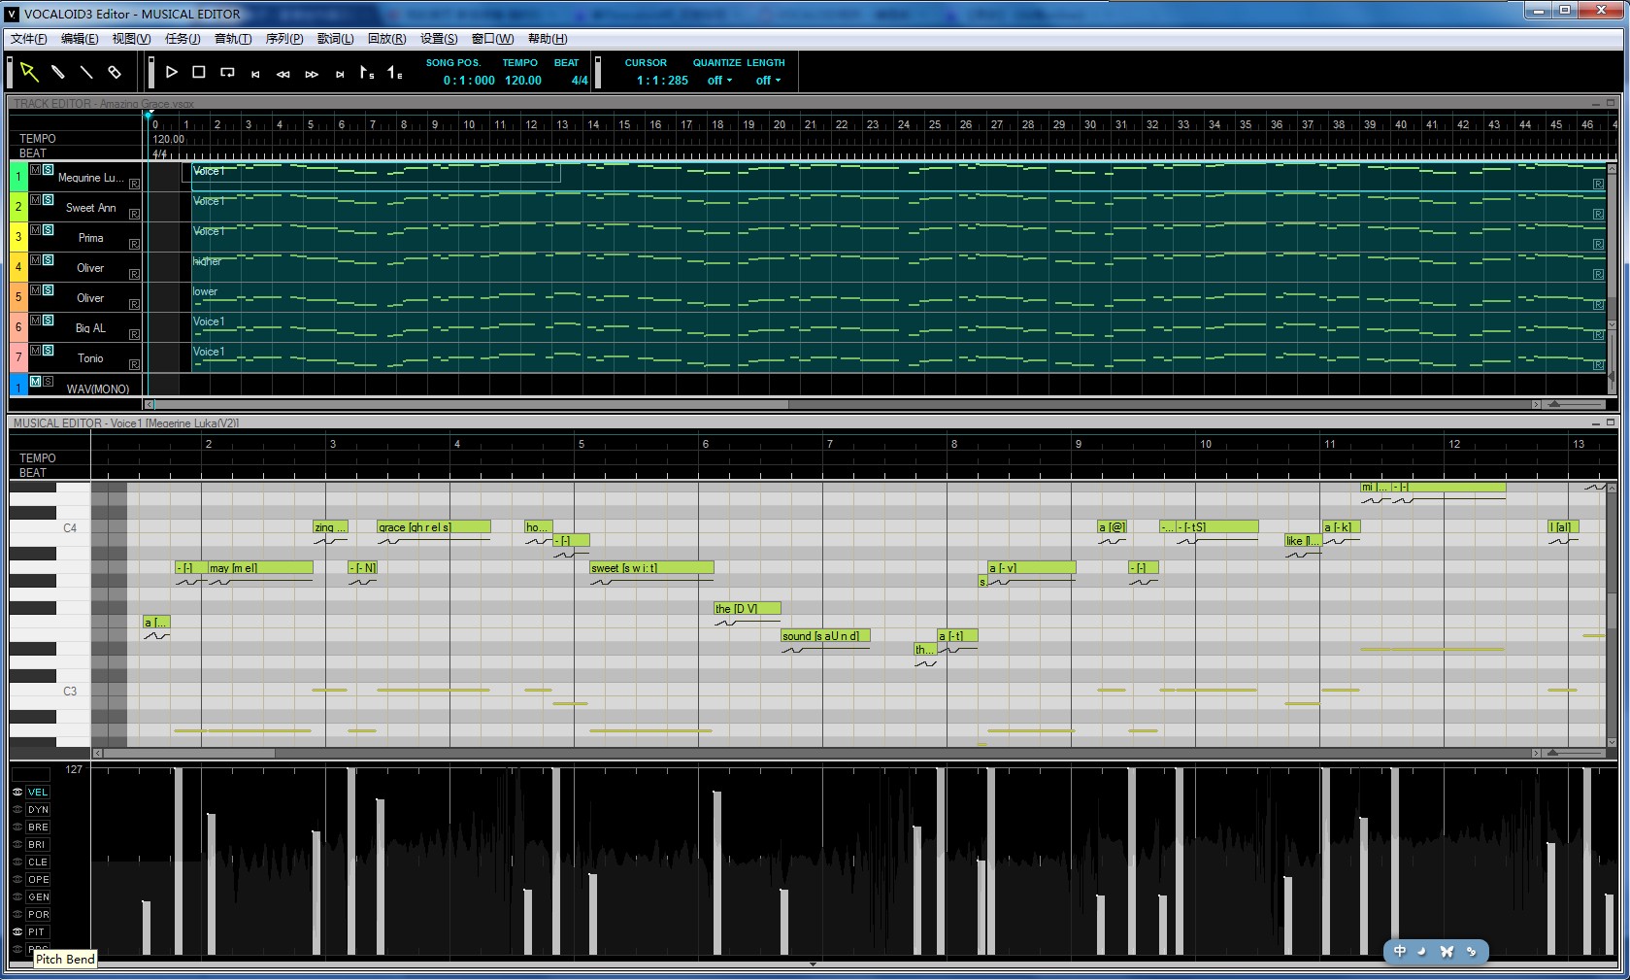Viewport: 1630px width, 980px height.
Task: Start playback with the play button
Action: 172,72
